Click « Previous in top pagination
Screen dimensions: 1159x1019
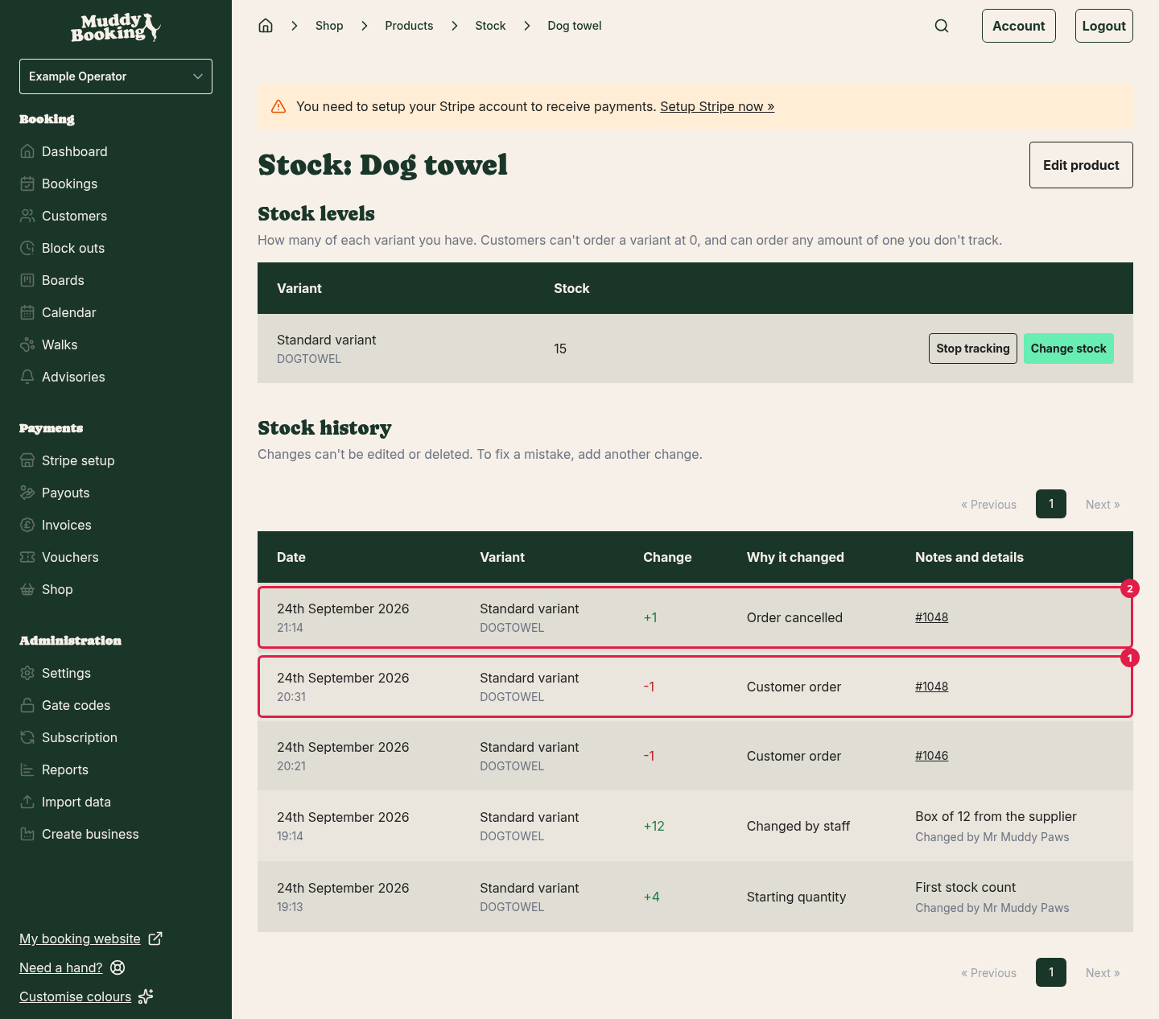(988, 505)
